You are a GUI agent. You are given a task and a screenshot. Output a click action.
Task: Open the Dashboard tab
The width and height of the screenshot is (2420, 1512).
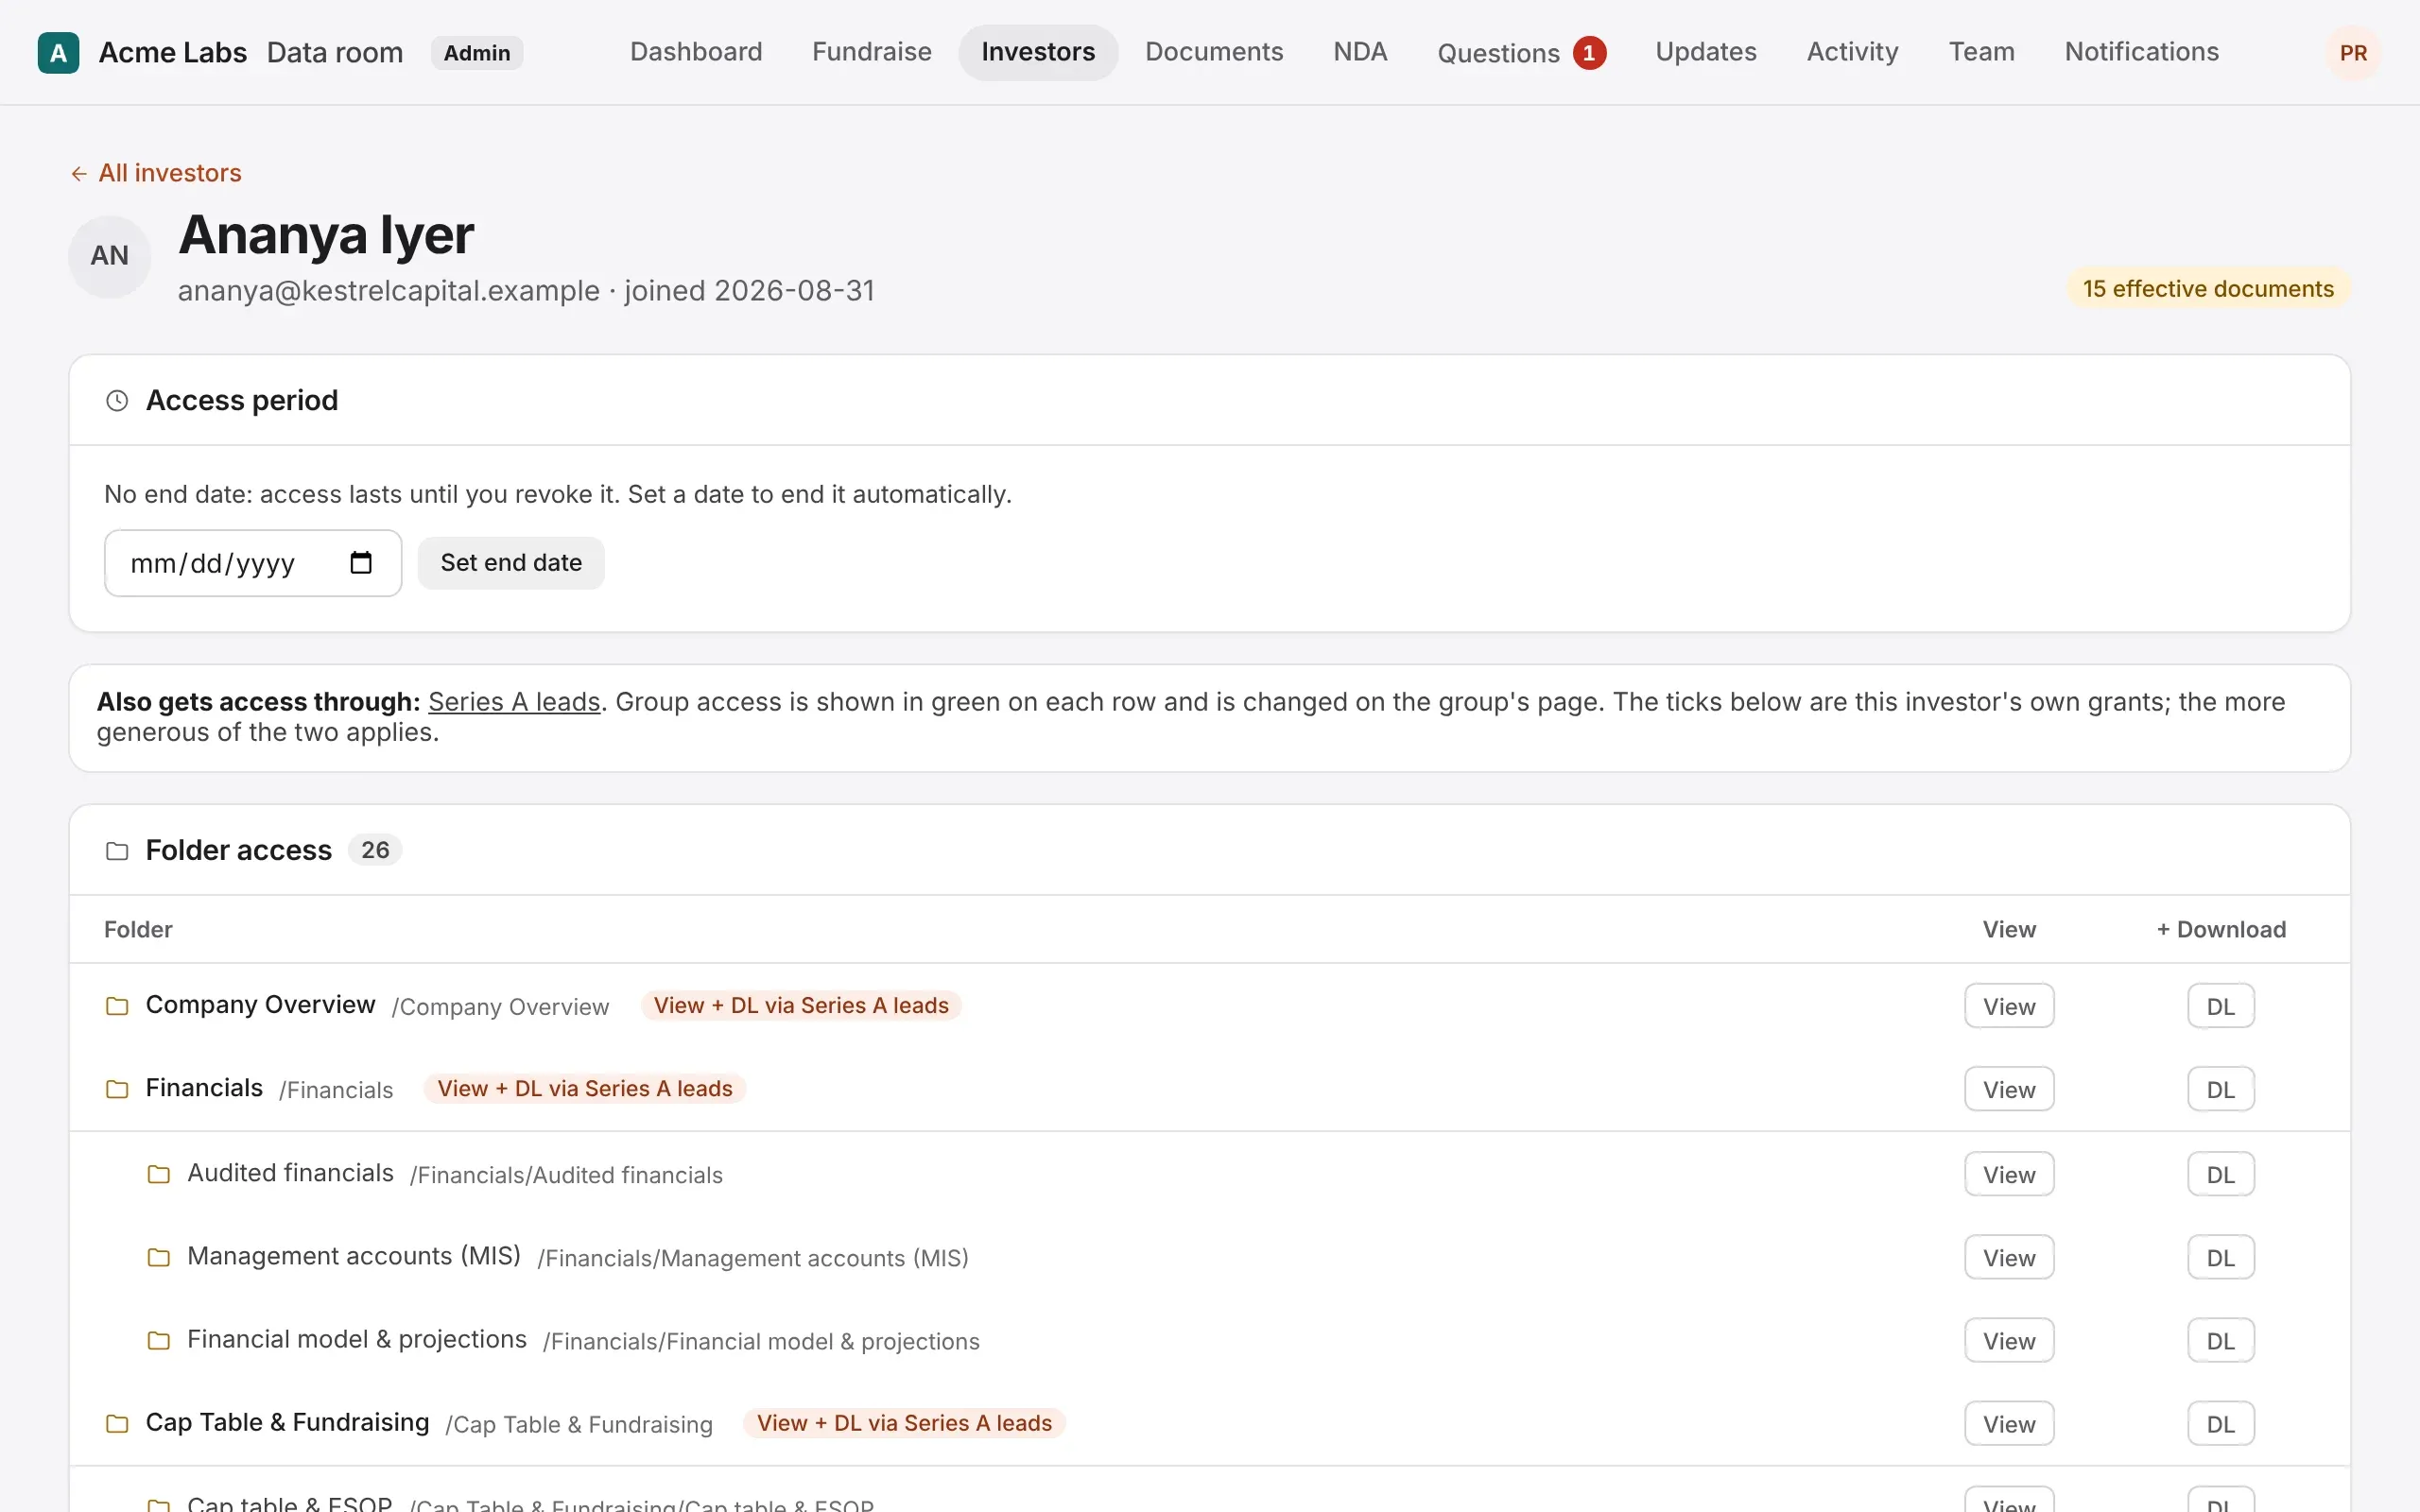(x=696, y=52)
